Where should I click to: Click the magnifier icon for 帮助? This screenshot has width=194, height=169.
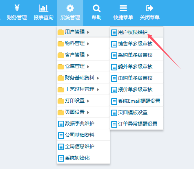point(96,8)
